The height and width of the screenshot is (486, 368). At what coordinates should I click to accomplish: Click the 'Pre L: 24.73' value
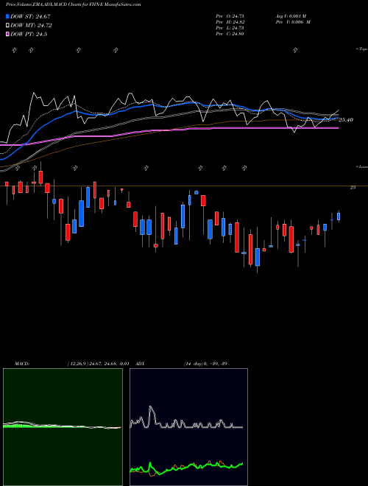click(230, 28)
